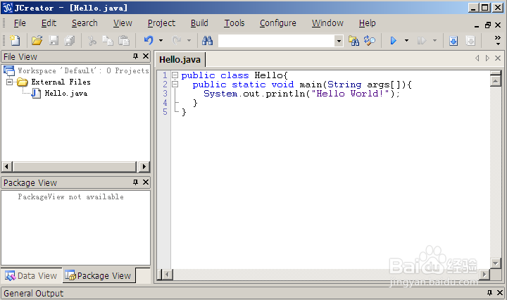Paste from clipboard toolbar icon

point(124,40)
